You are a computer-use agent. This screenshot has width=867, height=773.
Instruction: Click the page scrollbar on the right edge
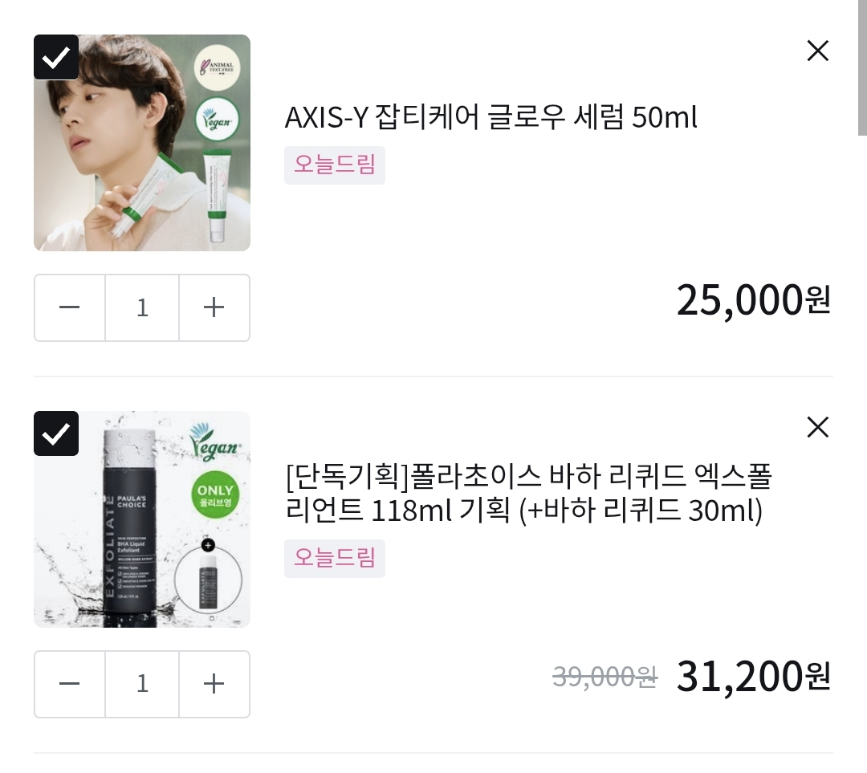click(862, 68)
